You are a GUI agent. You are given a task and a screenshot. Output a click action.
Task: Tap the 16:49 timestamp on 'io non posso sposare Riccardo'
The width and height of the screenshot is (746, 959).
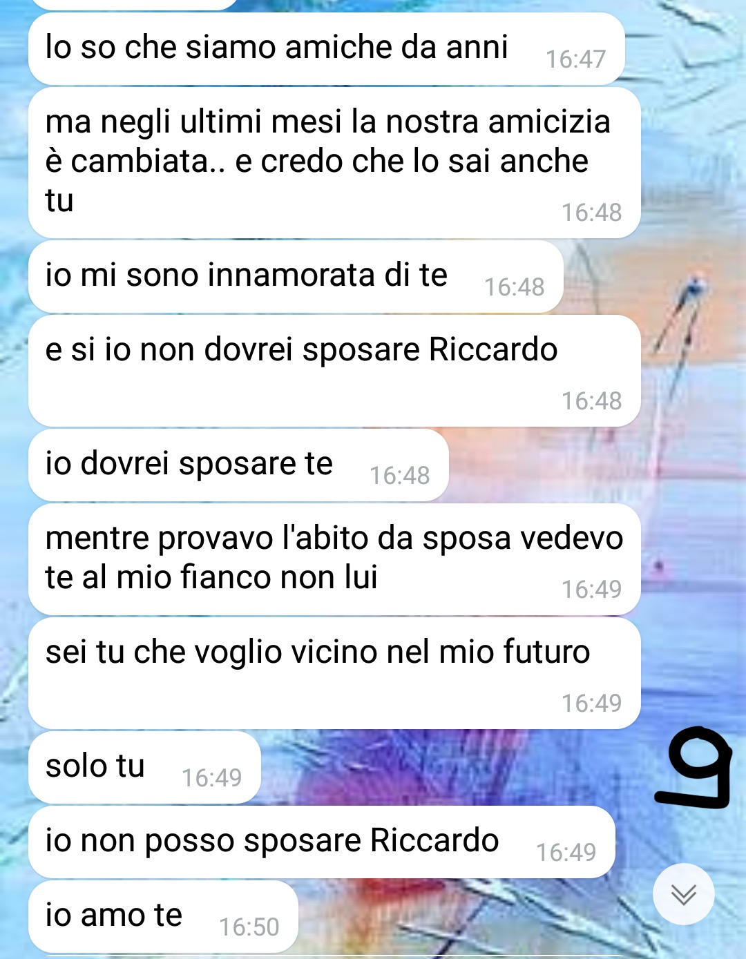click(x=566, y=853)
